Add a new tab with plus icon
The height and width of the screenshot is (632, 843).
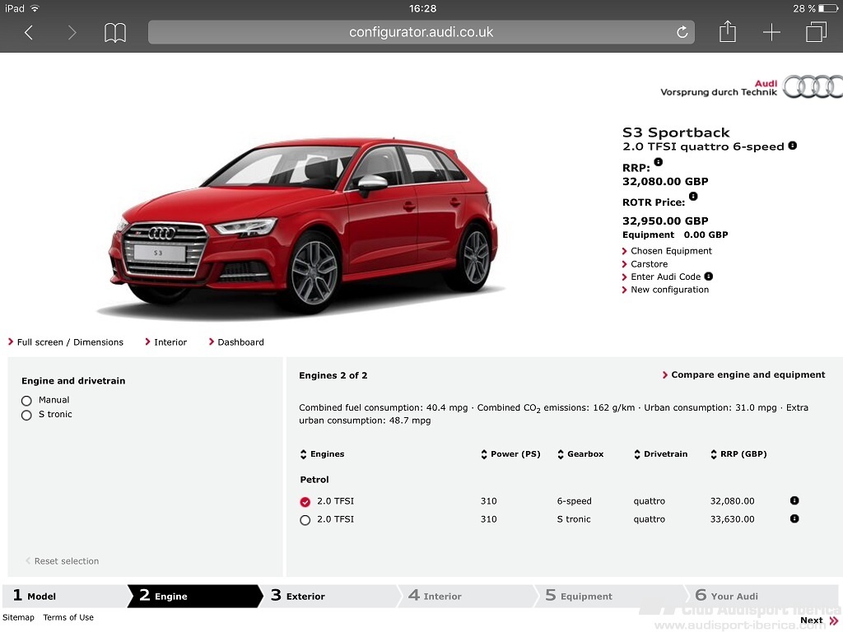(x=771, y=32)
